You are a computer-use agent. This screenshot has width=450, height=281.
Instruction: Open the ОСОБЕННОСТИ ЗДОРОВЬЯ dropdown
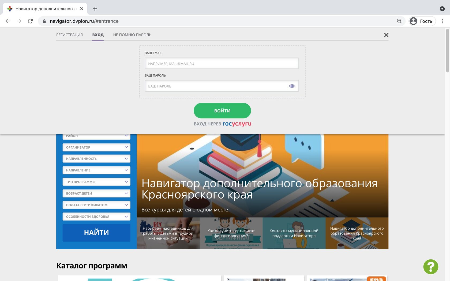click(x=96, y=217)
